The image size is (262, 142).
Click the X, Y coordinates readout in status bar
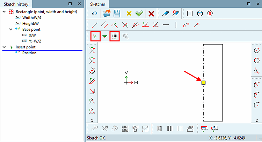227,138
